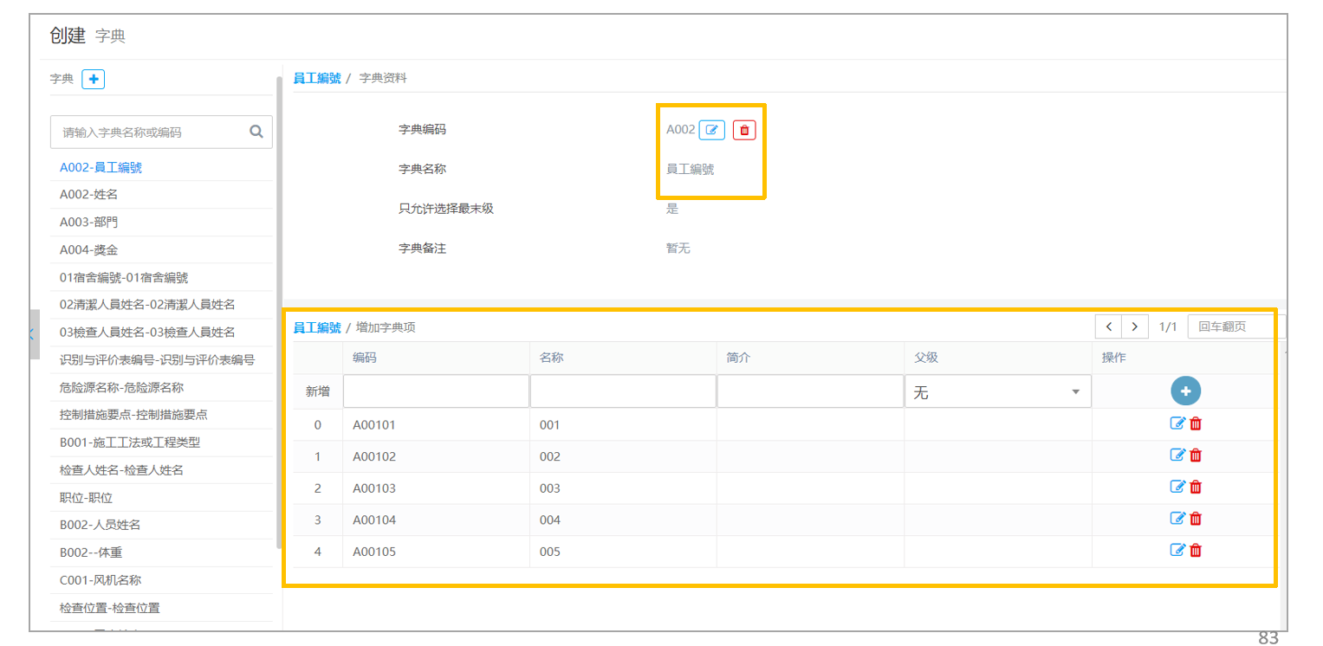This screenshot has height=646, width=1323.
Task: Edit the A00103 row item
Action: coord(1177,487)
